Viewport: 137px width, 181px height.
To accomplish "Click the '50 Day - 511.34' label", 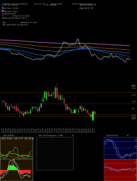I will click(11, 8).
